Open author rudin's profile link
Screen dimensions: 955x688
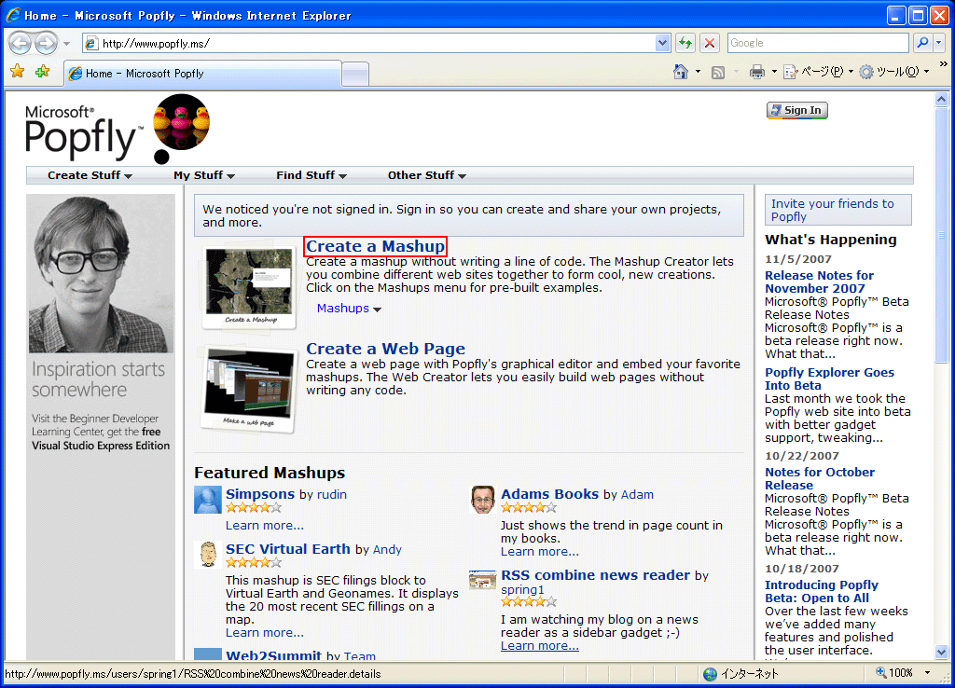[x=332, y=494]
